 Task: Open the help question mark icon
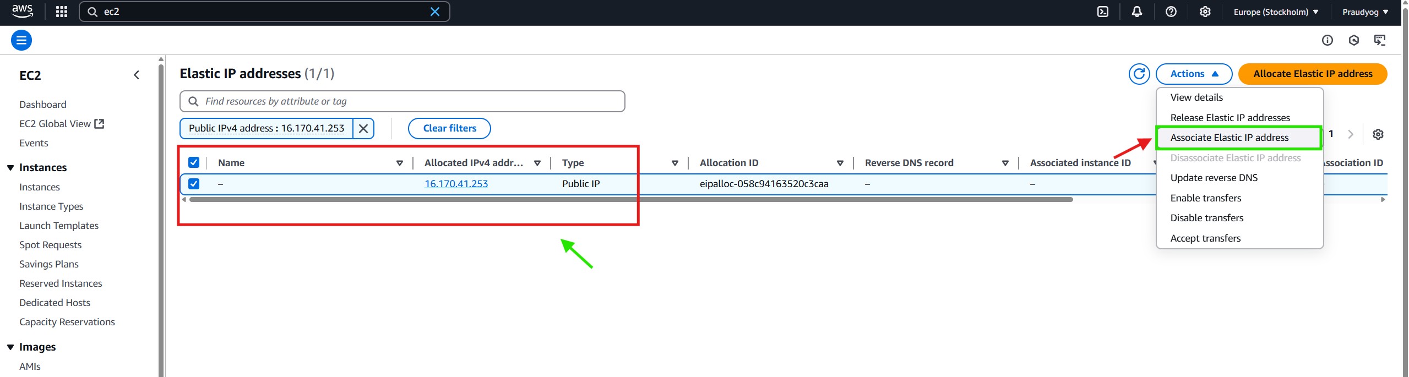(x=1171, y=12)
